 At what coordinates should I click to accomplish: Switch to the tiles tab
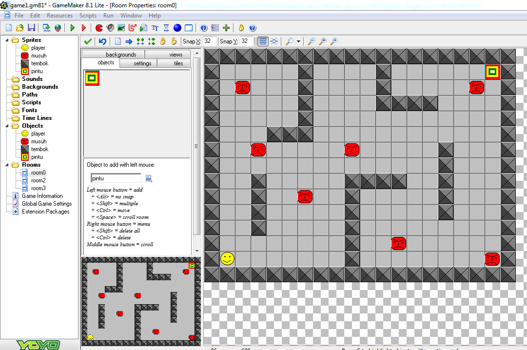coord(174,63)
